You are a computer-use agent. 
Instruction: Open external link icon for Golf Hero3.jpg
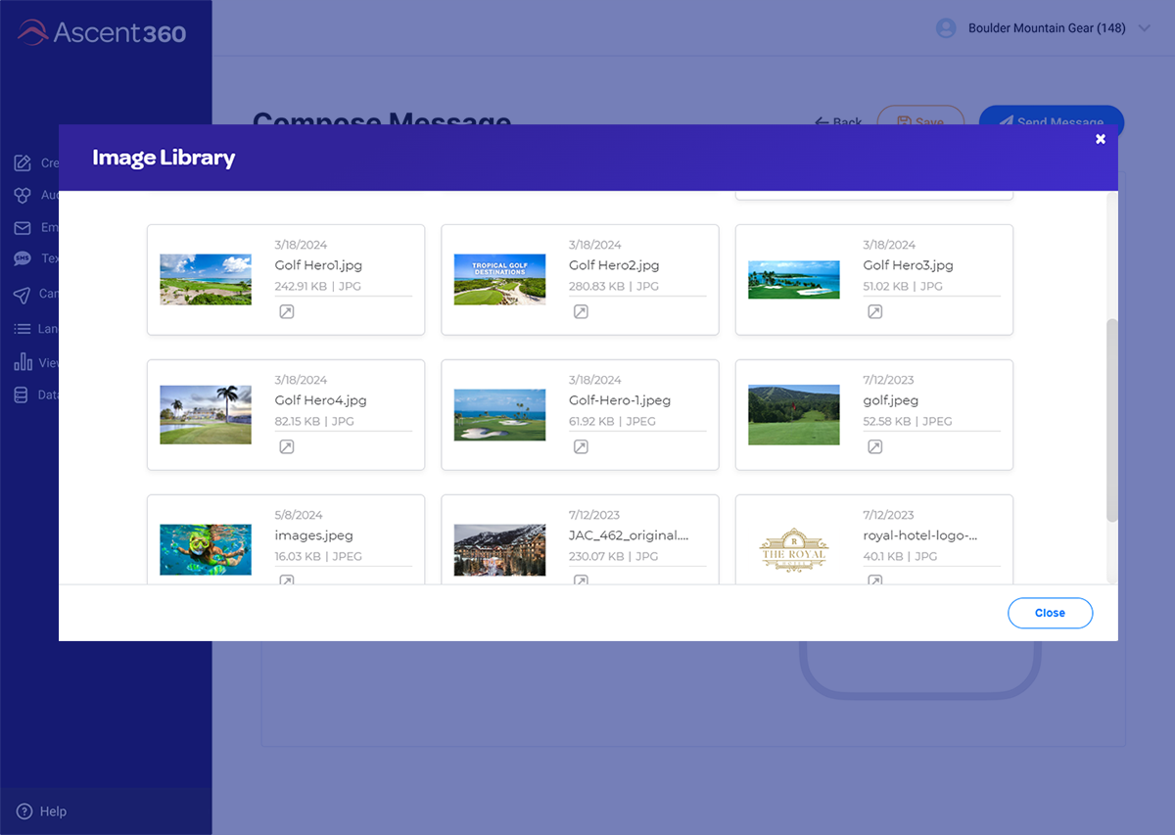coord(875,312)
